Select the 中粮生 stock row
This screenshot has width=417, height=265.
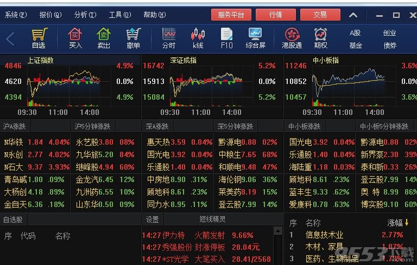pyautogui.click(x=248, y=155)
